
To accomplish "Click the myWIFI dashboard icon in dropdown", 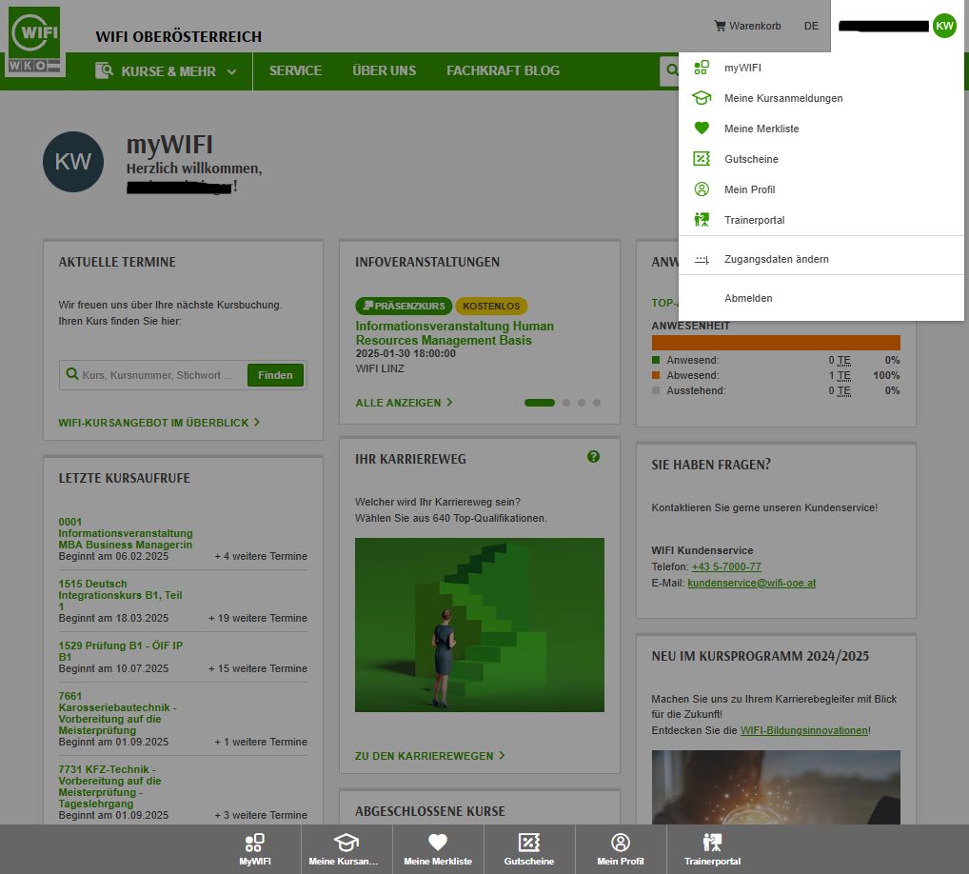I will click(702, 68).
